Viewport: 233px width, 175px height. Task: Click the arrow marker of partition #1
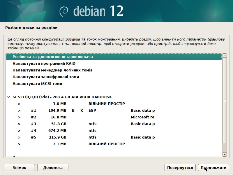click(19, 111)
